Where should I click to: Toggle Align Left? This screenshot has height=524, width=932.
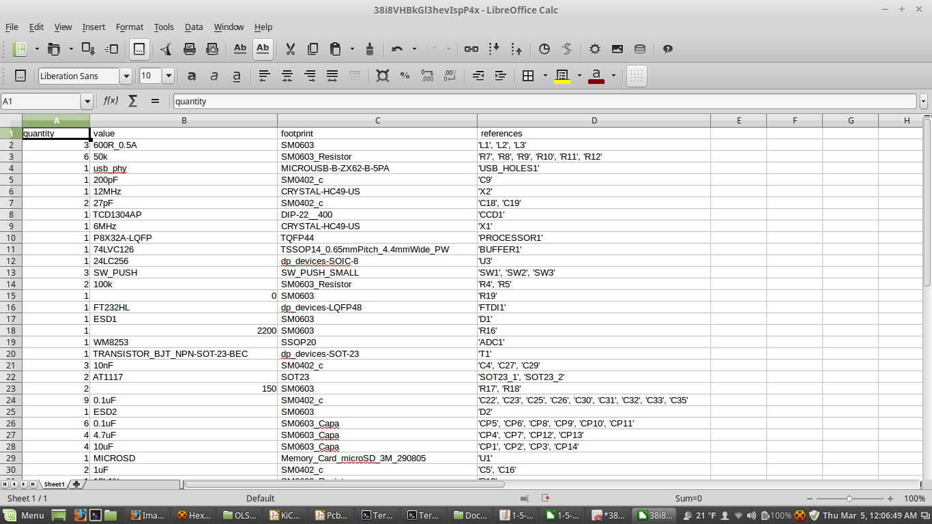[x=265, y=76]
